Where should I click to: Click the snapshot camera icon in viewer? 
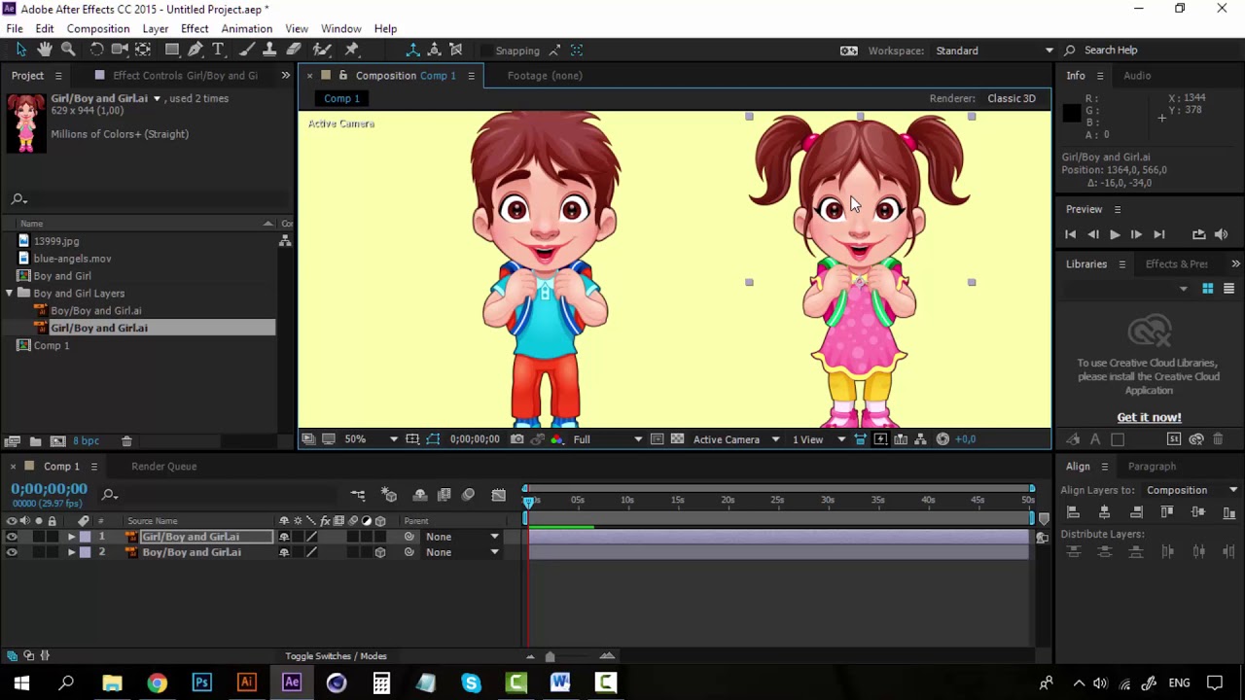(x=516, y=439)
